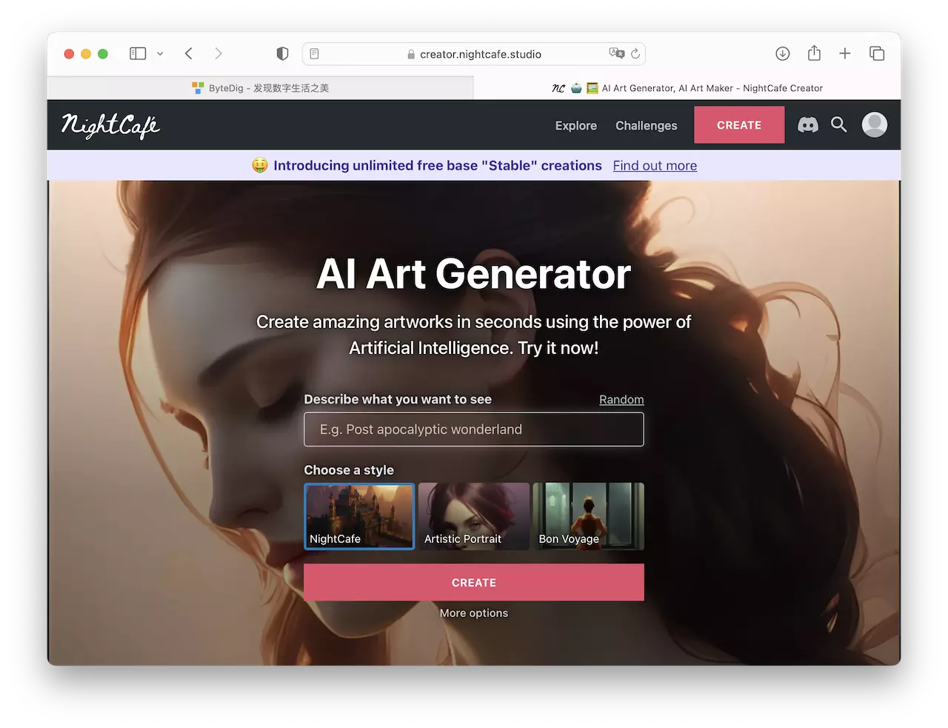Click the large CREATE button below styles
948x728 pixels.
tap(474, 582)
